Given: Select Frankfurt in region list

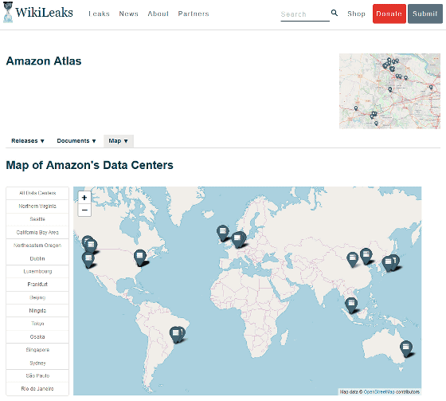Looking at the screenshot, I should pos(37,285).
